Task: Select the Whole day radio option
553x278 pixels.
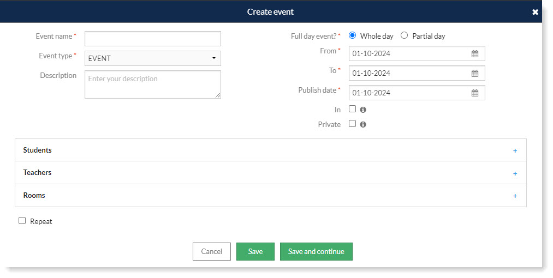Action: pos(353,36)
